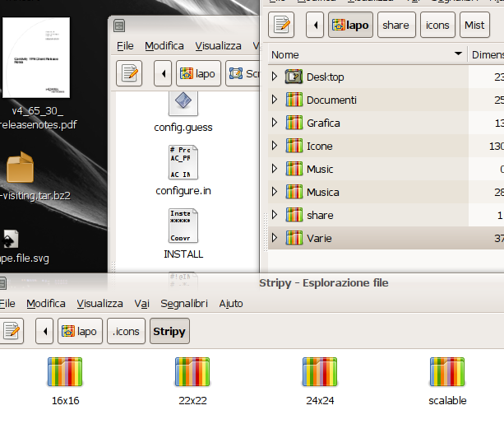Select the releasenotes.pdf thumbnail on desktop
Screen dimensions: 504x424
[x=36, y=58]
